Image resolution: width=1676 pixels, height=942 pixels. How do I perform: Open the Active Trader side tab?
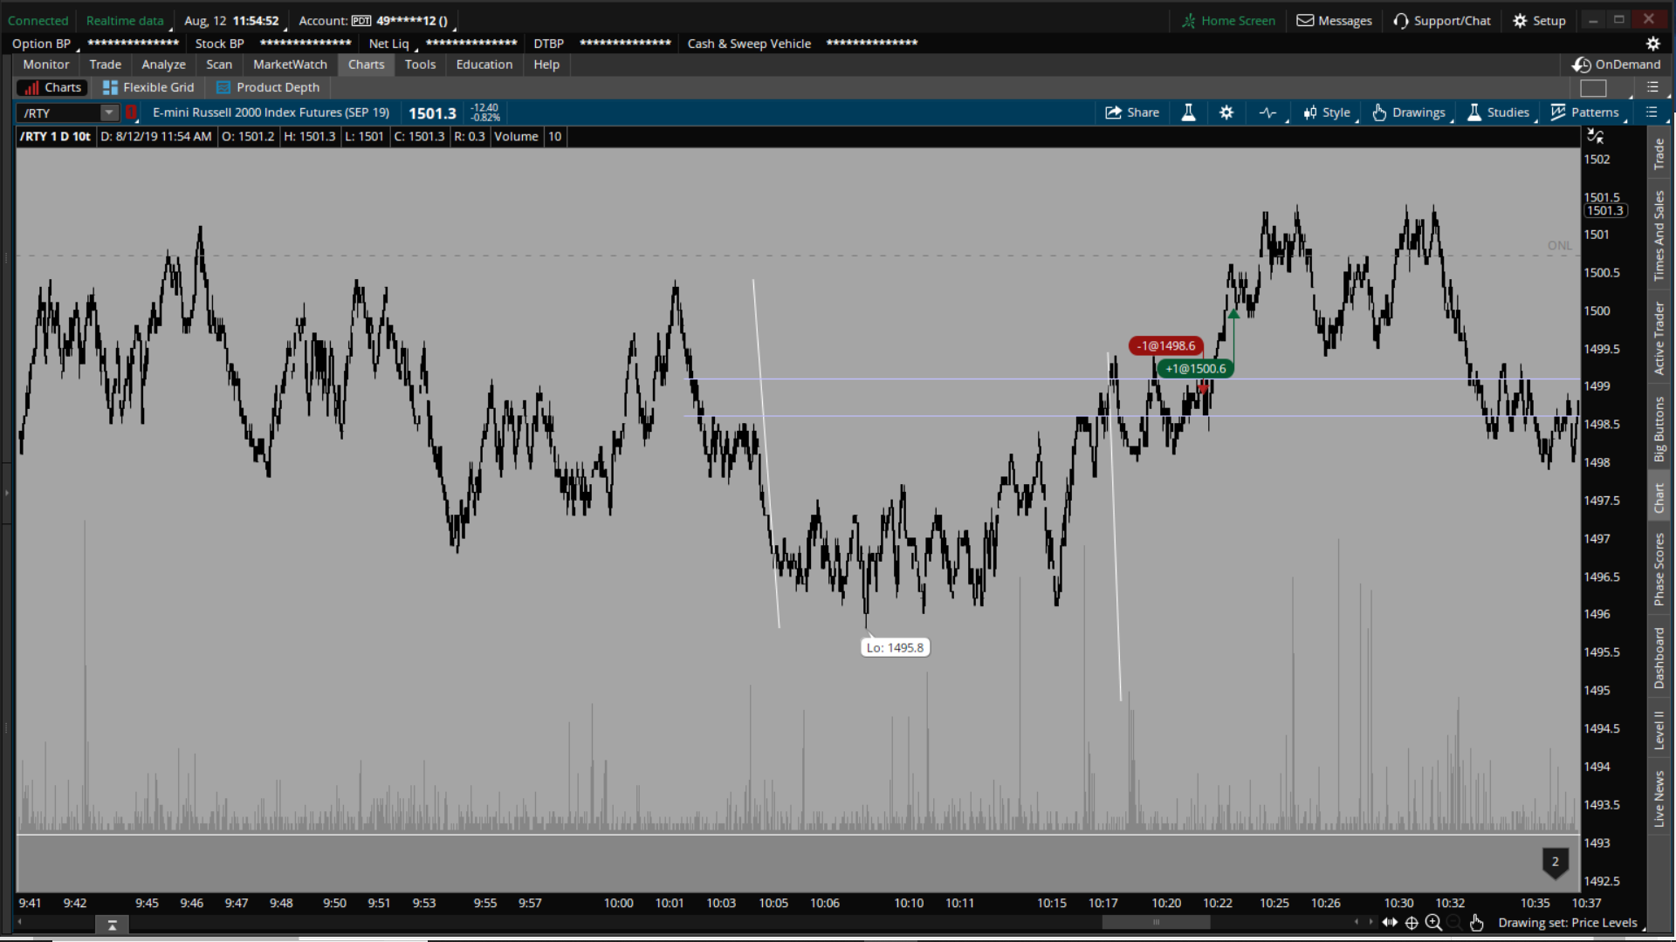click(1659, 338)
